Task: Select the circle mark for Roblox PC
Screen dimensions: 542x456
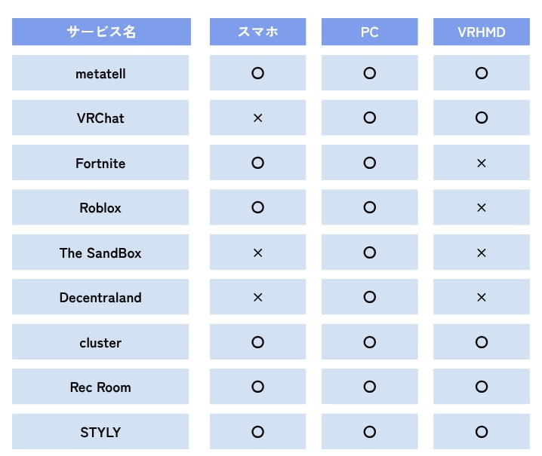Action: (x=369, y=208)
